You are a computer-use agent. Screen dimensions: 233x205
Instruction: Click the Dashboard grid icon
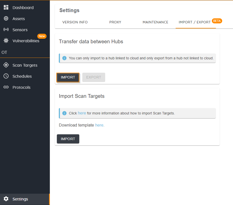(6, 8)
